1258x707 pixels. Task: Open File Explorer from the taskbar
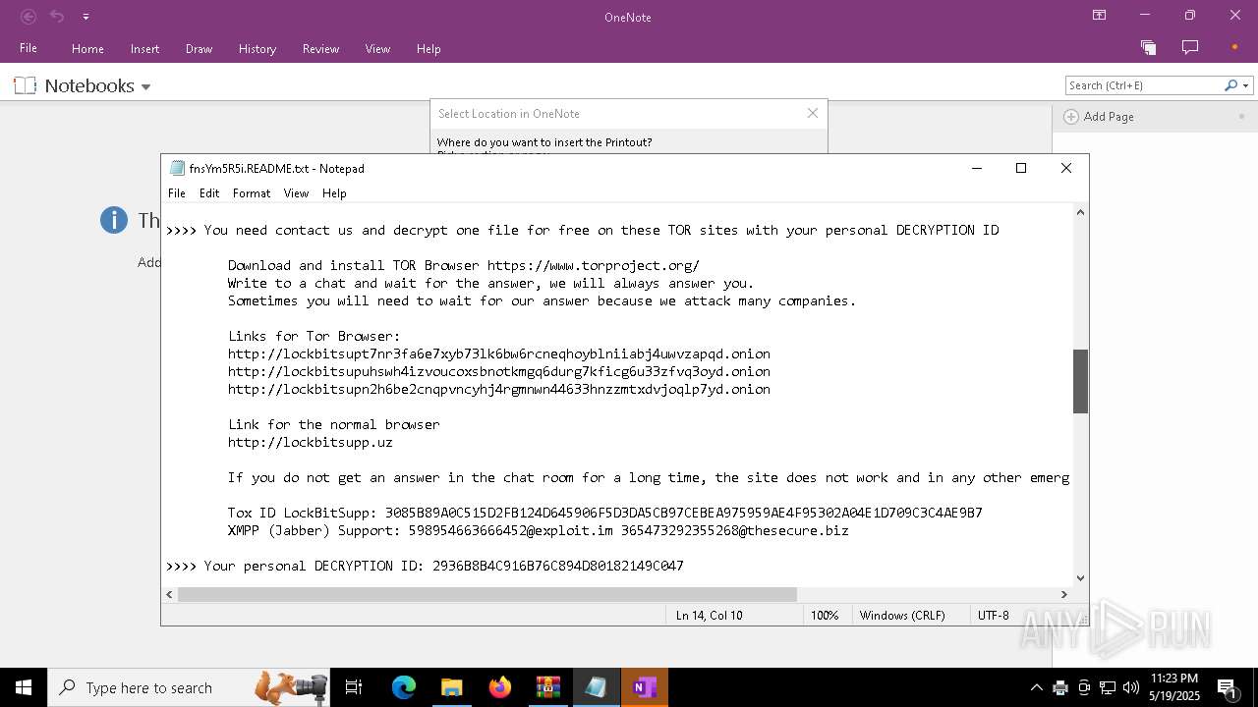[451, 687]
